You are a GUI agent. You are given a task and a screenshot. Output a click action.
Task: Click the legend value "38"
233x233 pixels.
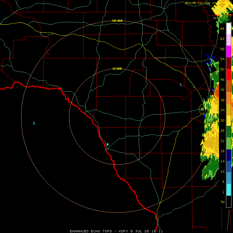click(x=222, y=100)
